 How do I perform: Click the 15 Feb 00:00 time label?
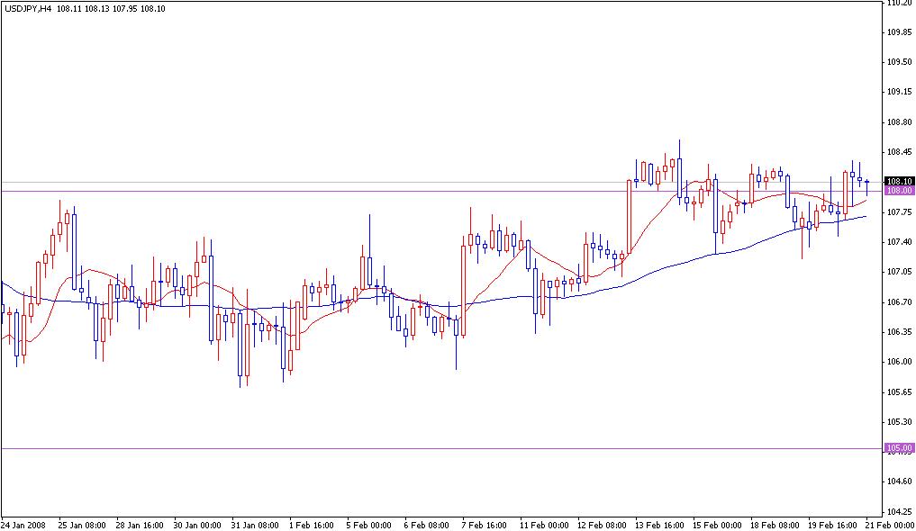coord(717,526)
